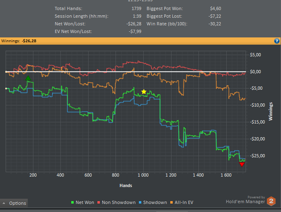
Task: Click the yellow star marker on graph
Action: pos(144,92)
